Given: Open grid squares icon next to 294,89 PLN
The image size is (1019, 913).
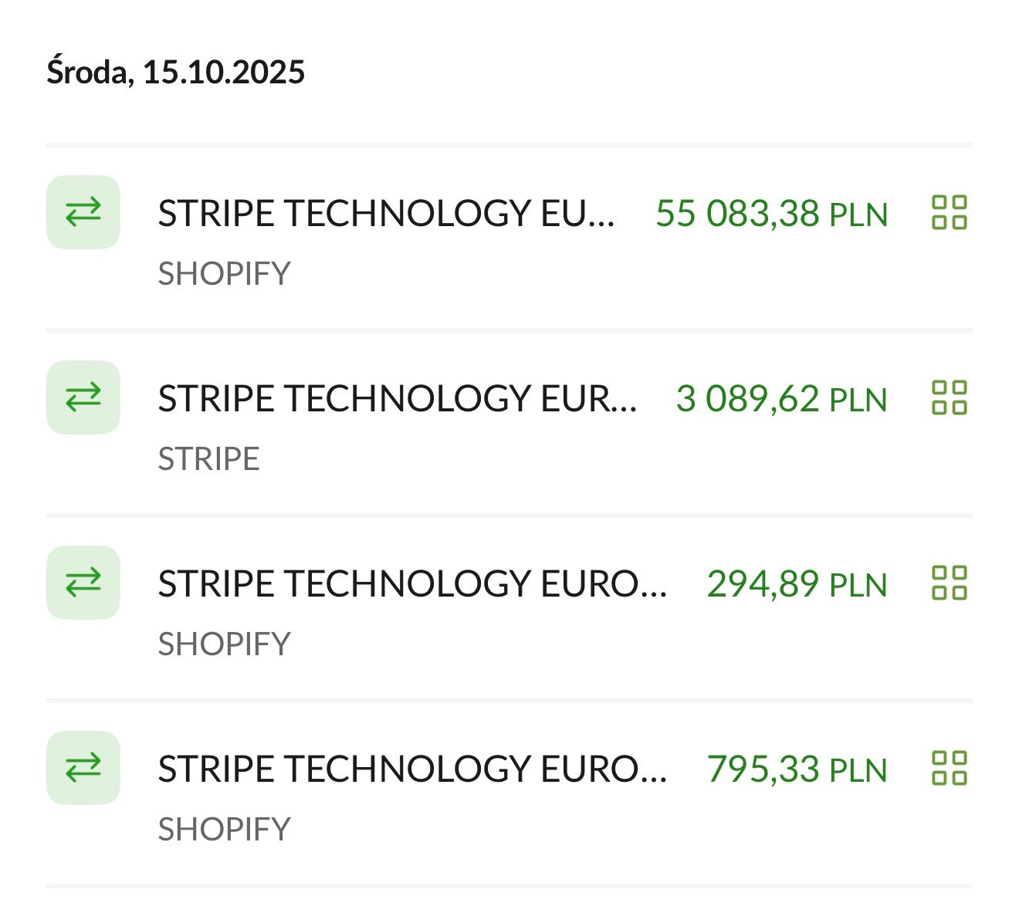Looking at the screenshot, I should pyautogui.click(x=949, y=583).
